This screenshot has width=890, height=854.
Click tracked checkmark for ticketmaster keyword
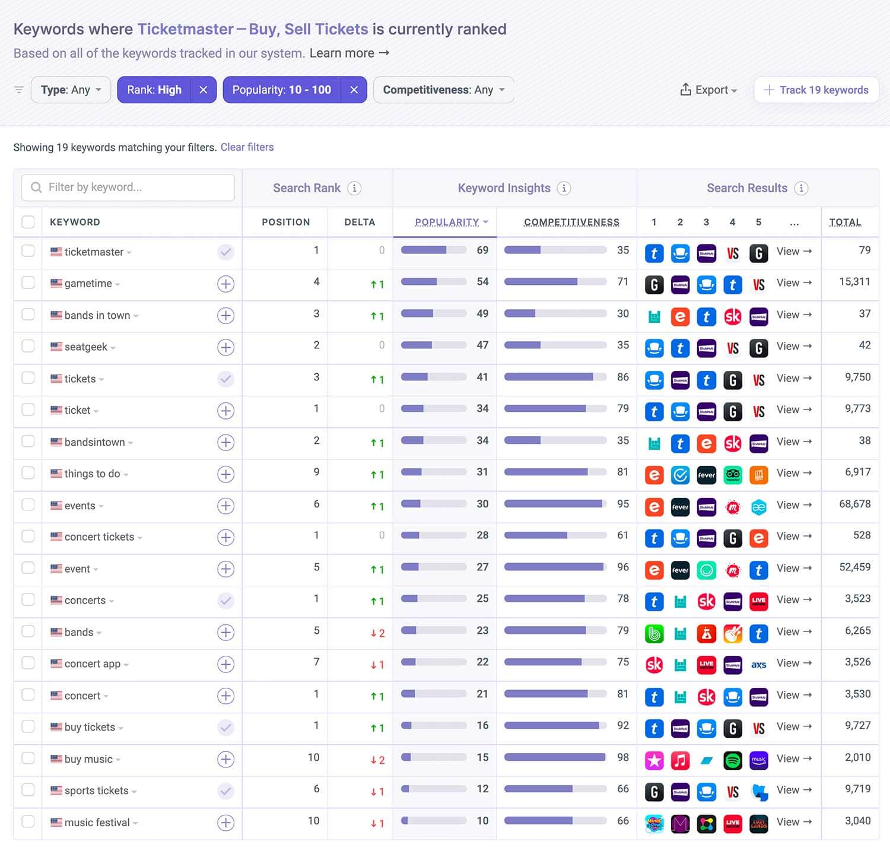click(x=225, y=252)
